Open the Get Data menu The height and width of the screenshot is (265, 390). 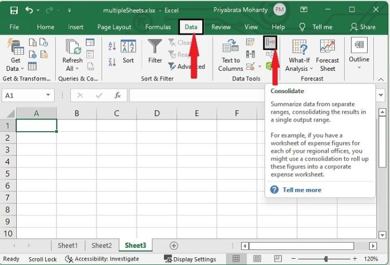point(15,56)
